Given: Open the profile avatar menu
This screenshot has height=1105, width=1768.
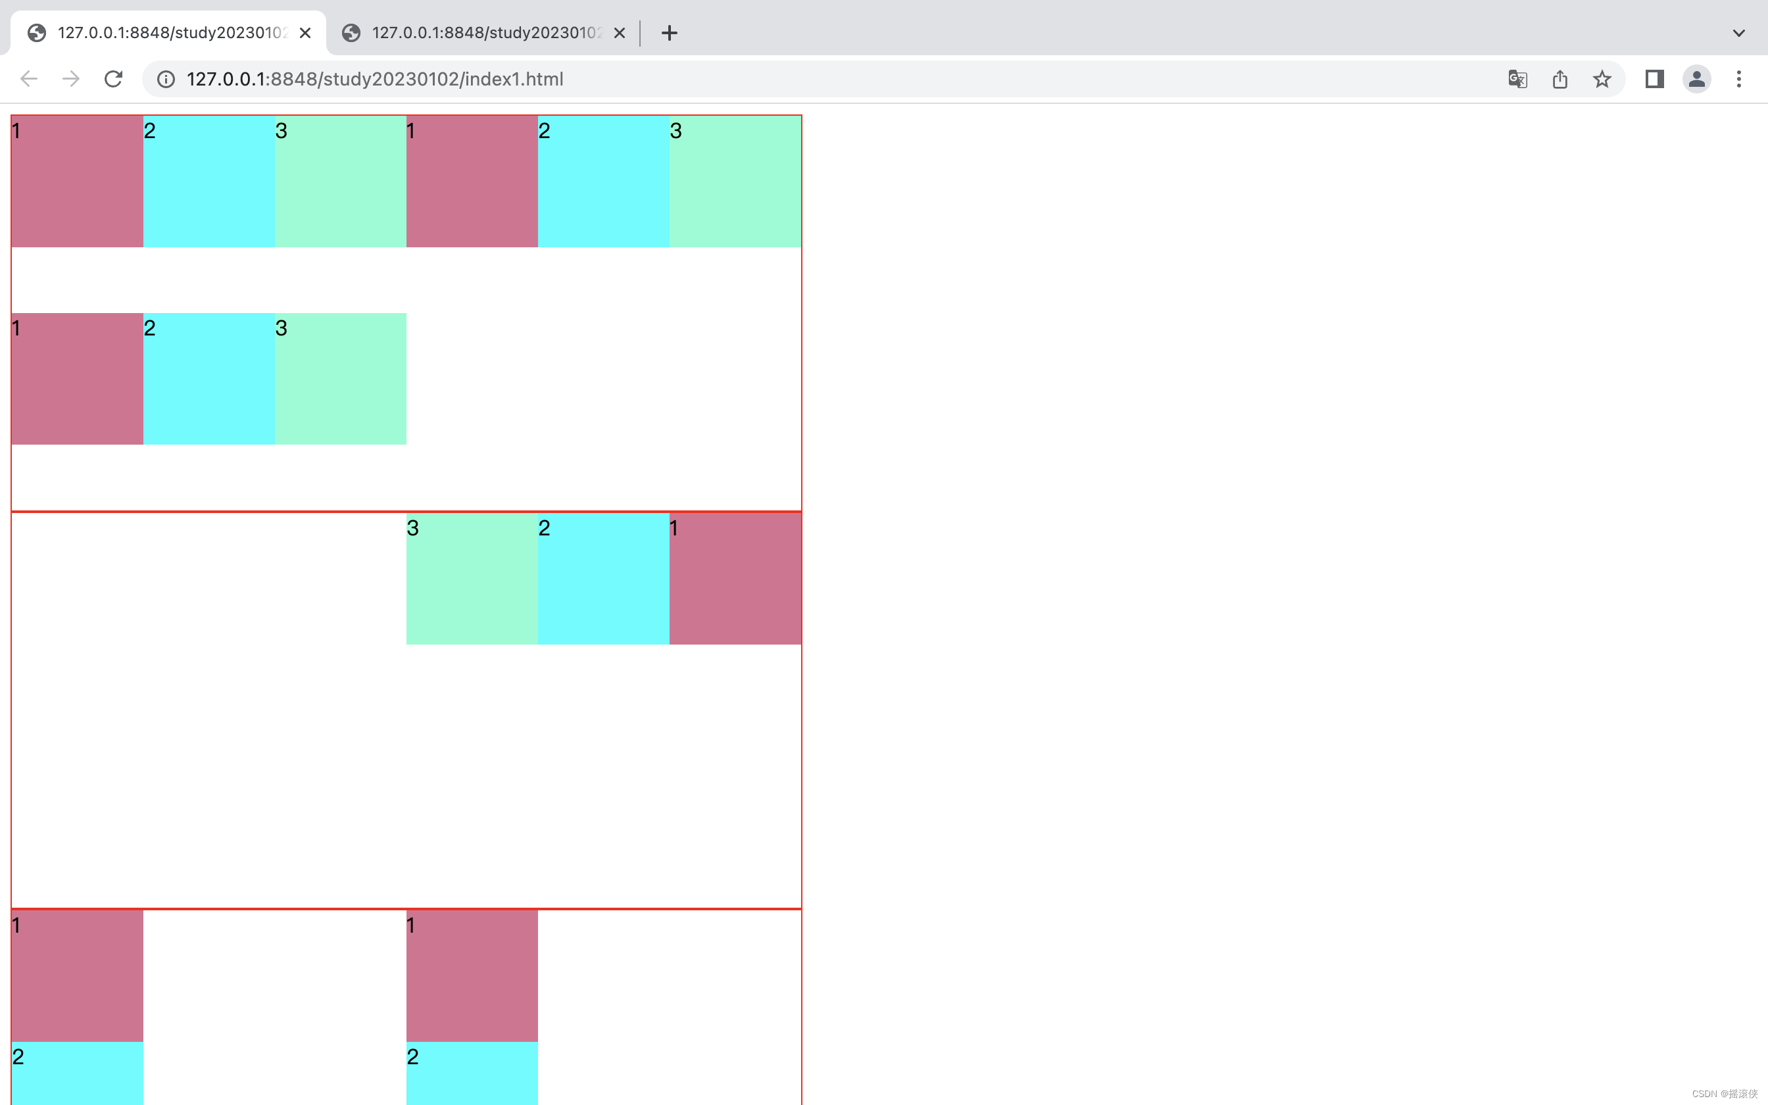Looking at the screenshot, I should tap(1697, 79).
